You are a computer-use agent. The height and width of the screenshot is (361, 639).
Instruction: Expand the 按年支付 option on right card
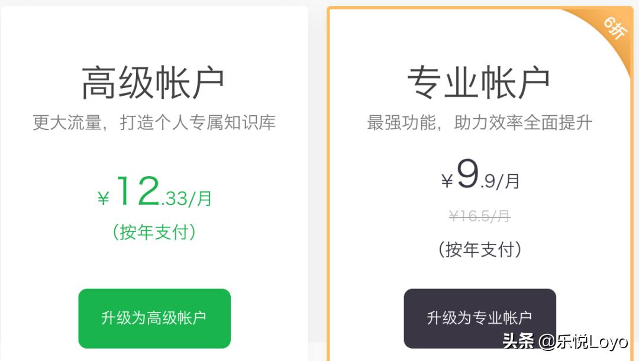point(480,250)
